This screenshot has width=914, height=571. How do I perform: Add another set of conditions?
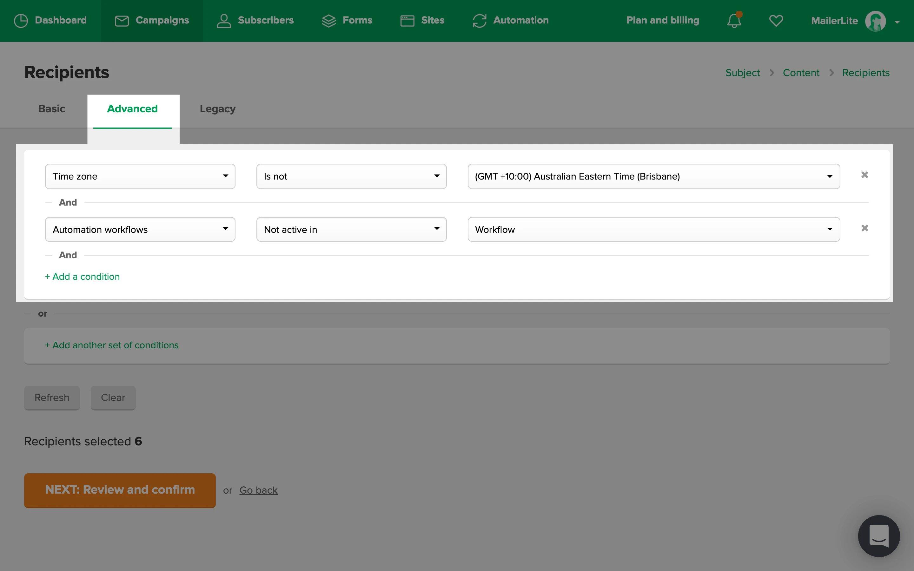coord(112,345)
